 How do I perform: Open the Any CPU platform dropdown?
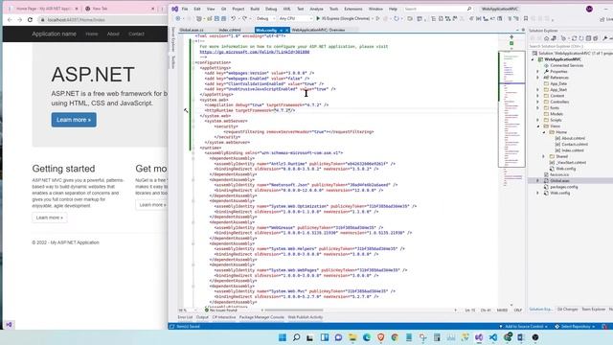tap(296, 18)
